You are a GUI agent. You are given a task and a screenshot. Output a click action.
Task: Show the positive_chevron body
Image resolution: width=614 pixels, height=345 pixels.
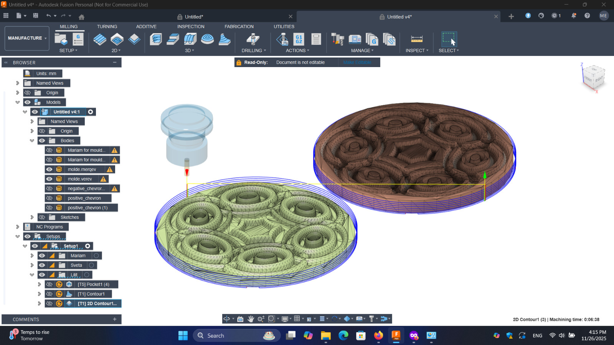click(x=49, y=198)
